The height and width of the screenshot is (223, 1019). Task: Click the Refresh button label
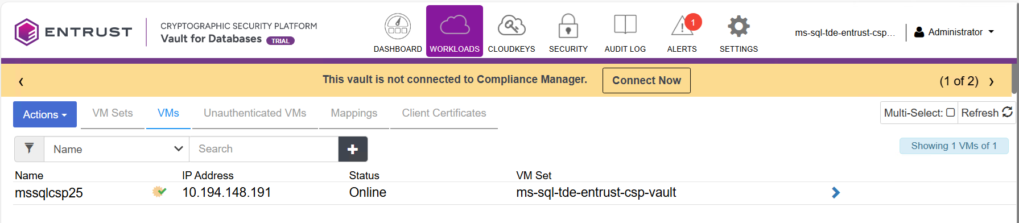tap(980, 113)
